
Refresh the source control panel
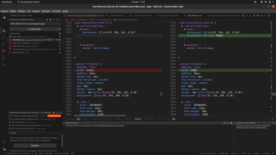[57, 20]
